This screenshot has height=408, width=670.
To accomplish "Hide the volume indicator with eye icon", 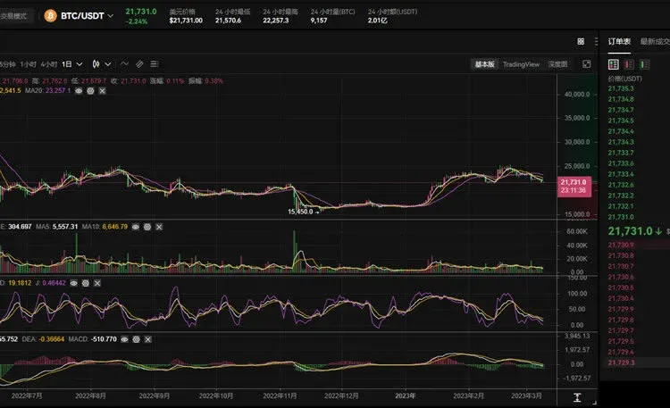I will (x=136, y=227).
